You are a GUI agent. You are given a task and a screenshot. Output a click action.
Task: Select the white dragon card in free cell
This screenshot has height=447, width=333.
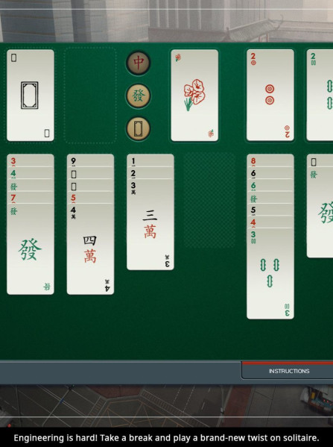point(31,96)
